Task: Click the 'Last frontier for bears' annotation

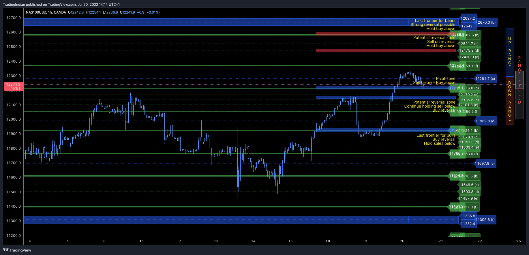Action: [435, 20]
